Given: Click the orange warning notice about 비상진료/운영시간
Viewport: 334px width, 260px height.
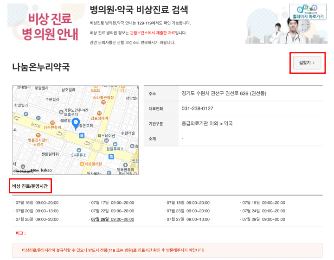Looking at the screenshot, I should (167, 250).
